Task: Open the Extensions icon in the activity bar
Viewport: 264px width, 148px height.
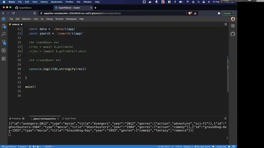Action: pyautogui.click(x=4, y=58)
